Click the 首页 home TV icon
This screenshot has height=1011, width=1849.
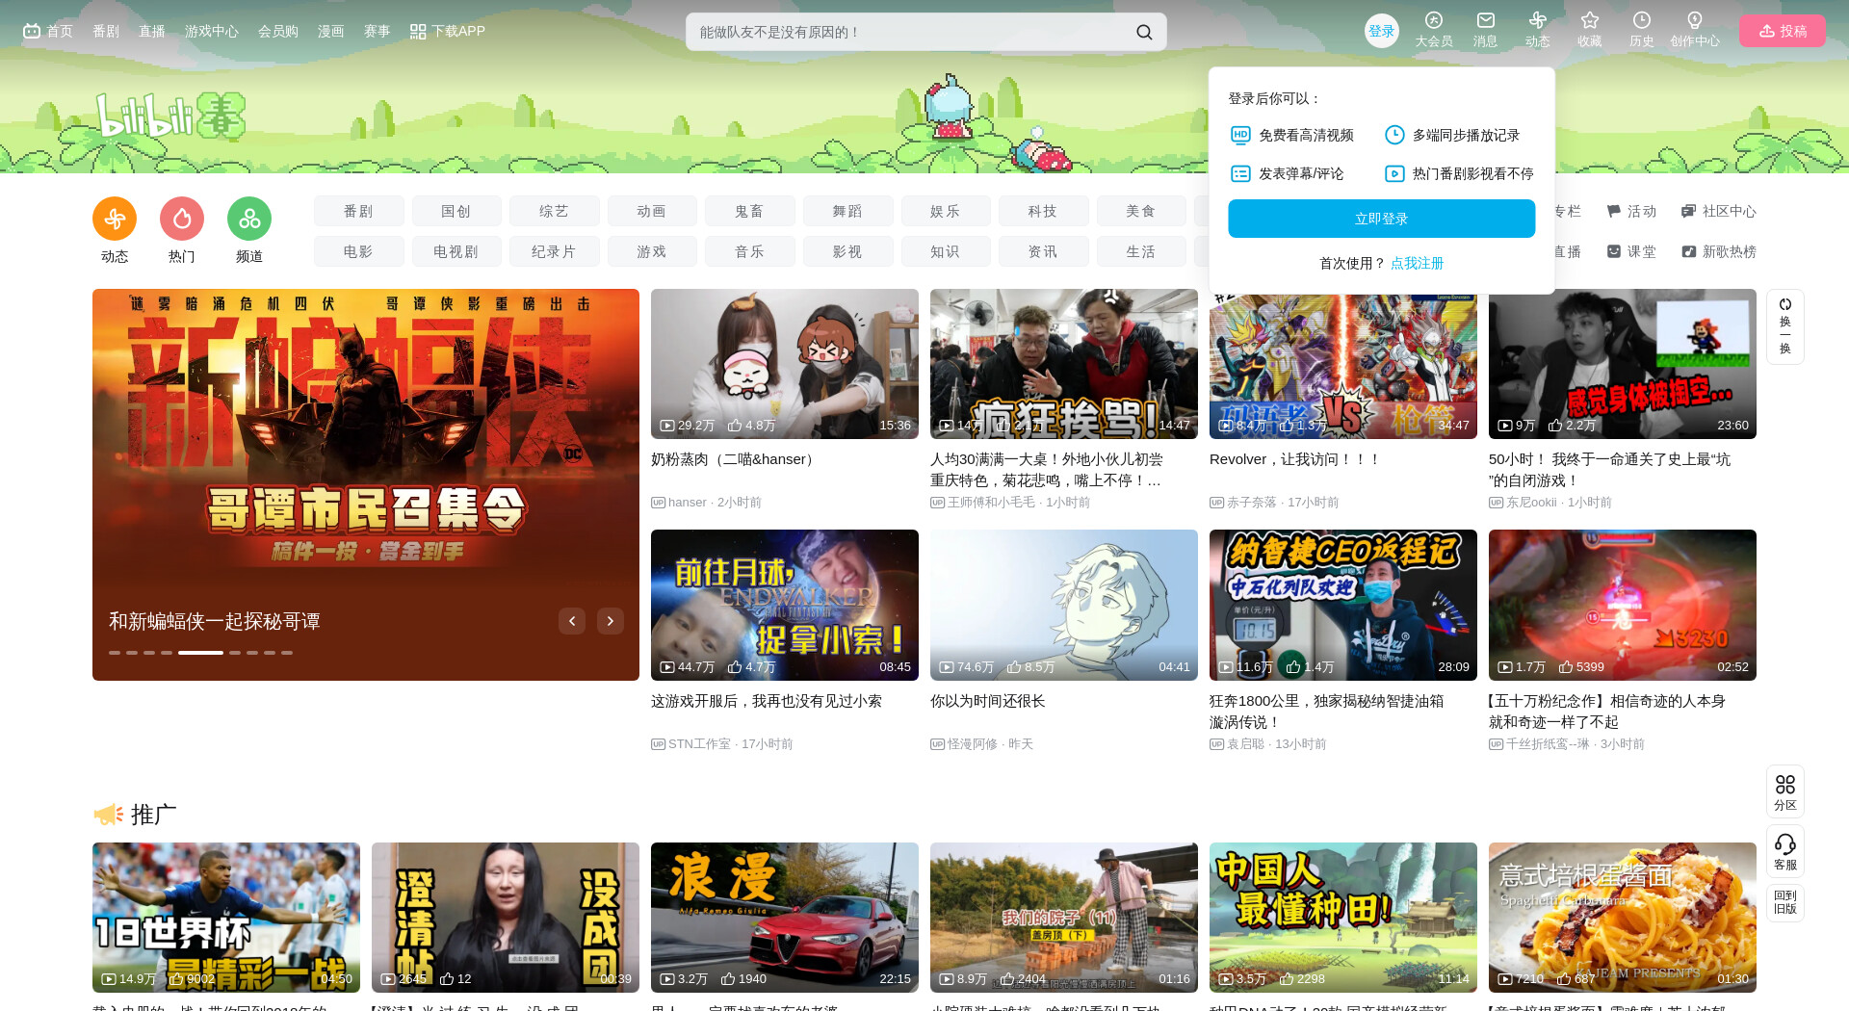coord(47,31)
